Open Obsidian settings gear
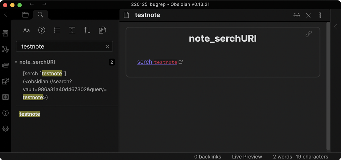 tap(5, 129)
